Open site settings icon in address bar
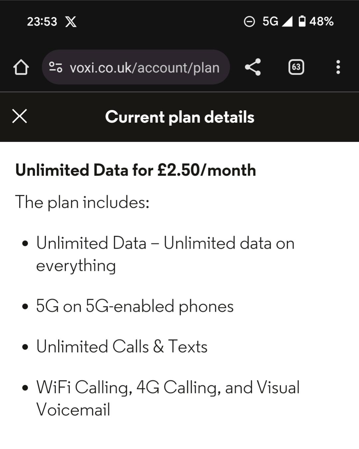This screenshot has height=449, width=359. pyautogui.click(x=56, y=67)
